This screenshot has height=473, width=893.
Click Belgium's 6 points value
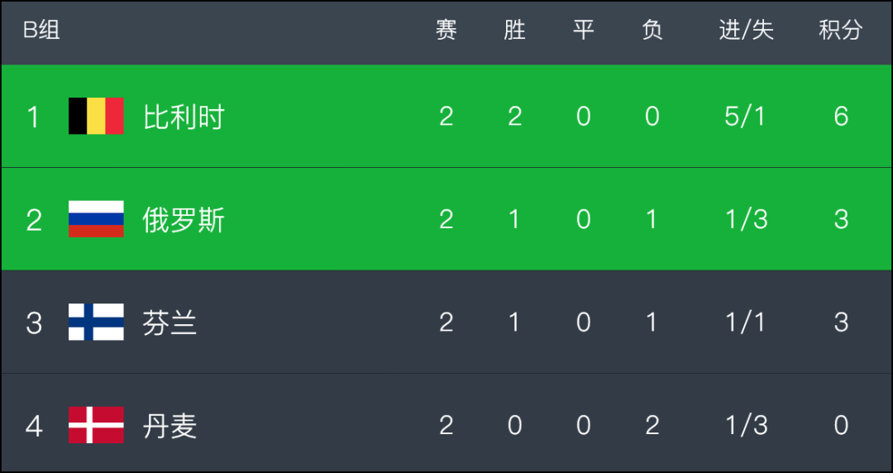[841, 117]
